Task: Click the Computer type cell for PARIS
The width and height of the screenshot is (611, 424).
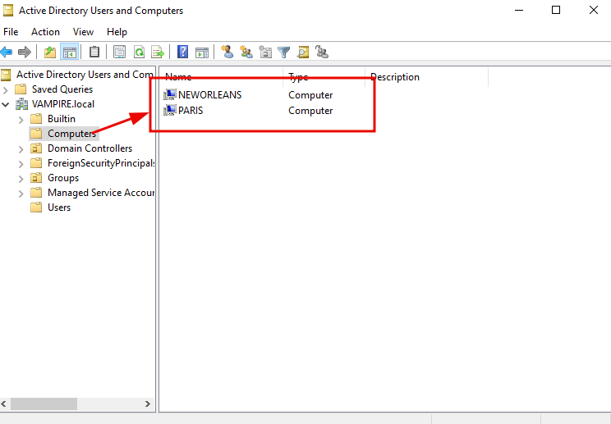Action: tap(310, 111)
